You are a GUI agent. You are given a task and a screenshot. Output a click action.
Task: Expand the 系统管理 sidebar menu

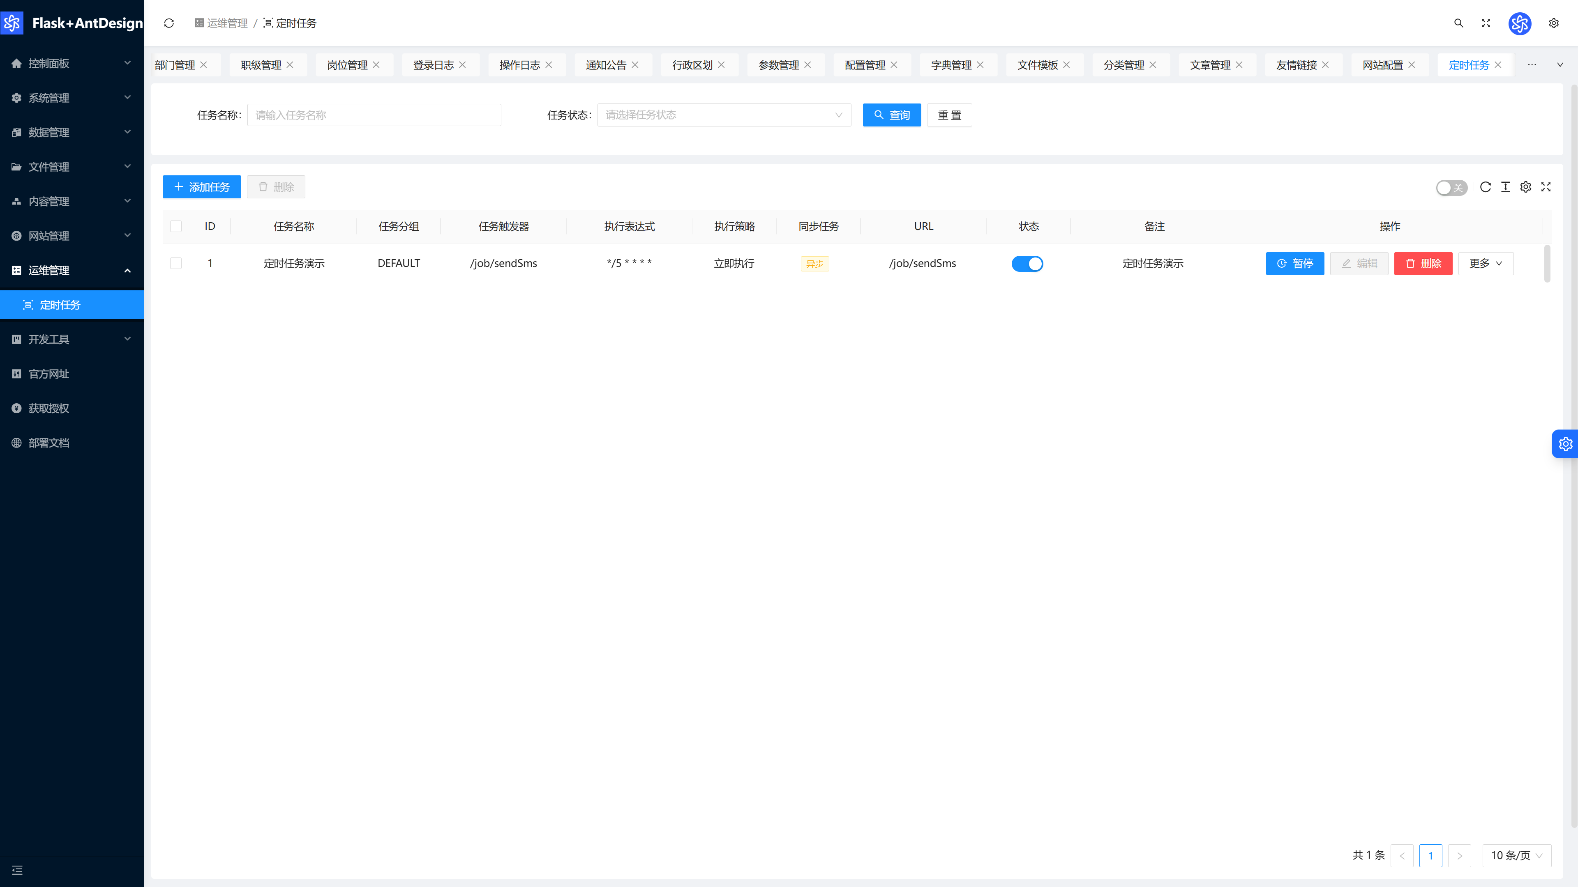72,98
